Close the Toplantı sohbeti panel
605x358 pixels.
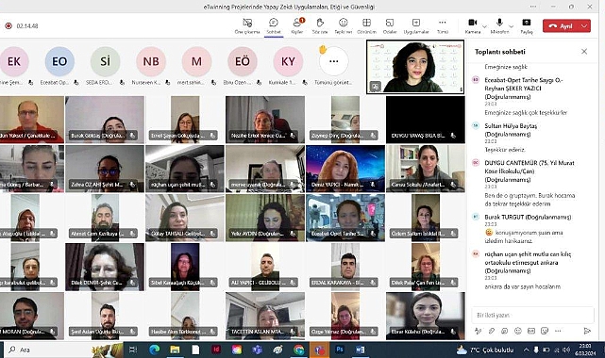click(x=584, y=51)
